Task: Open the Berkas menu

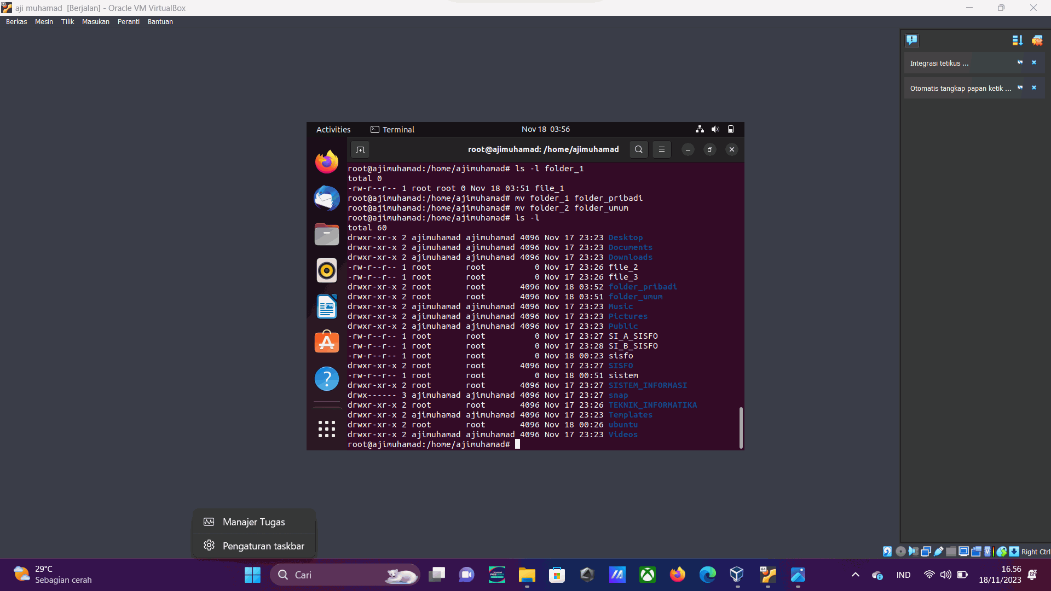Action: 16,22
